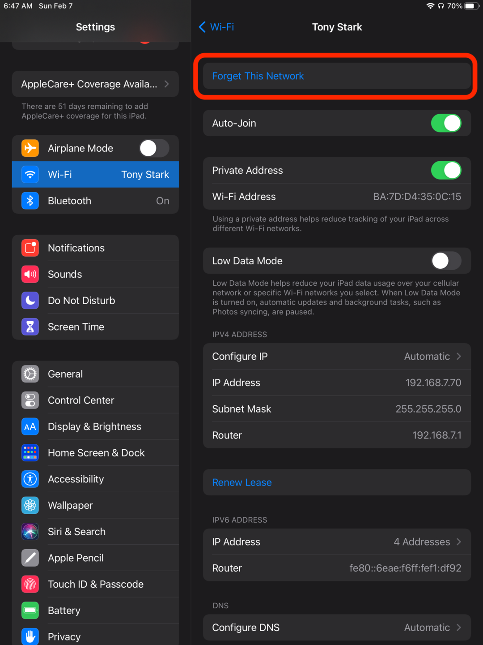The width and height of the screenshot is (483, 645).
Task: Tap the Settings sidebar title
Action: (95, 27)
